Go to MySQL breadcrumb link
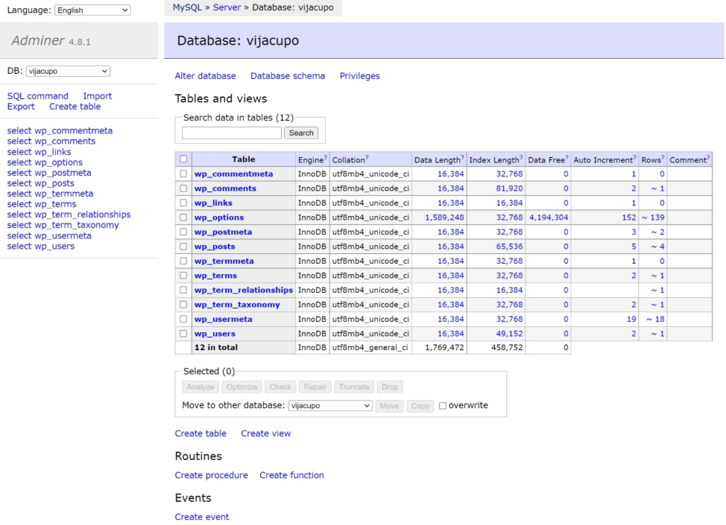The height and width of the screenshot is (525, 726). point(187,8)
